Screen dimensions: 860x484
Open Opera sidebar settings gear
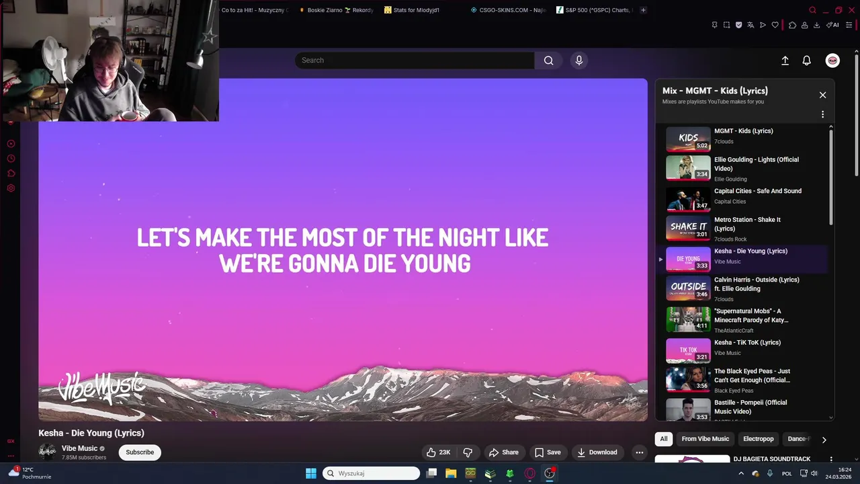(x=11, y=188)
